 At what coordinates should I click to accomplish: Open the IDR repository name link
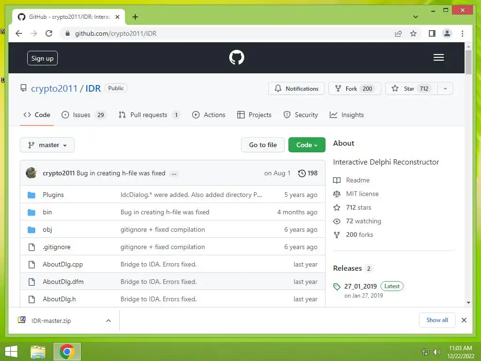click(93, 88)
